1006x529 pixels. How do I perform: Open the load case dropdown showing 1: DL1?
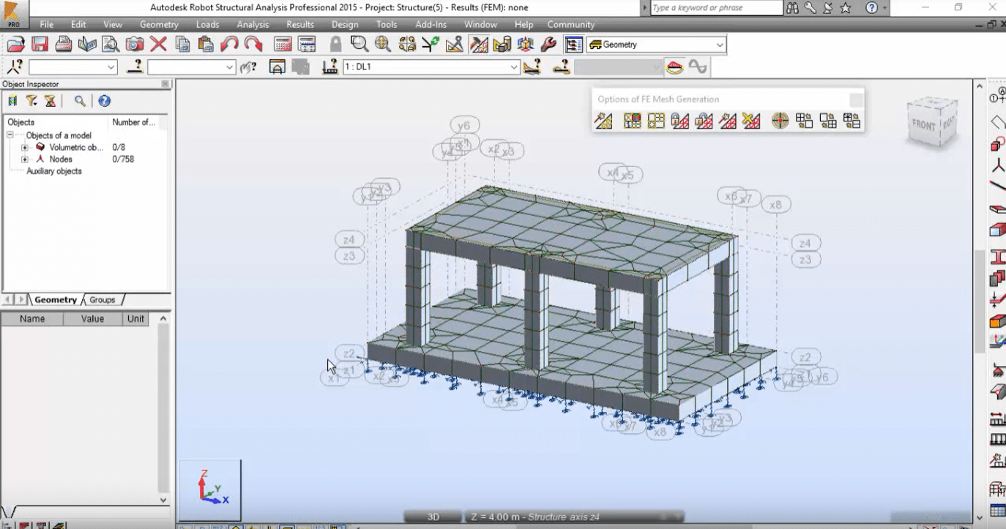click(431, 66)
